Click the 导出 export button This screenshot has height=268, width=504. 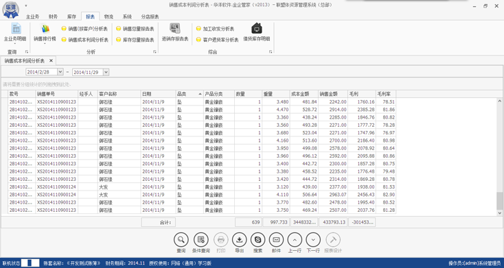coord(240,239)
